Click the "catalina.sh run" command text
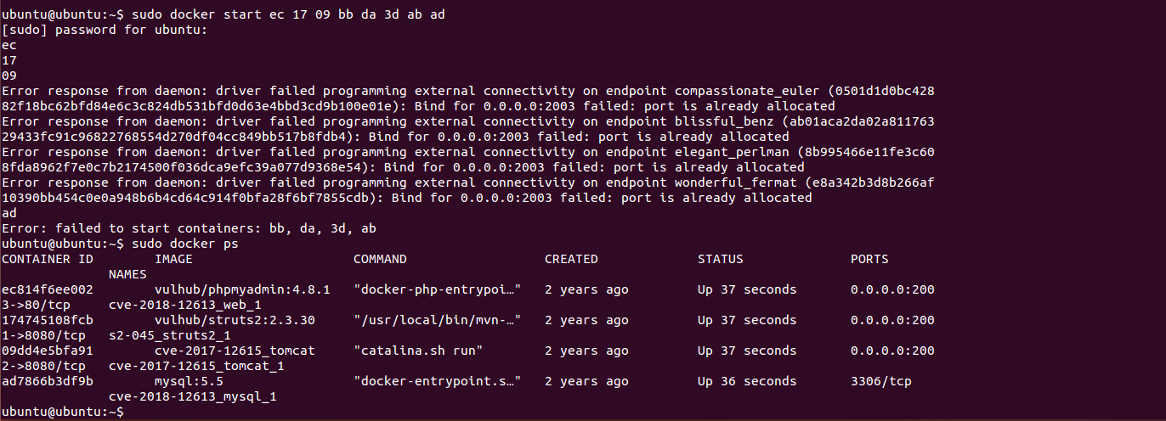The height and width of the screenshot is (421, 1166). click(x=418, y=351)
